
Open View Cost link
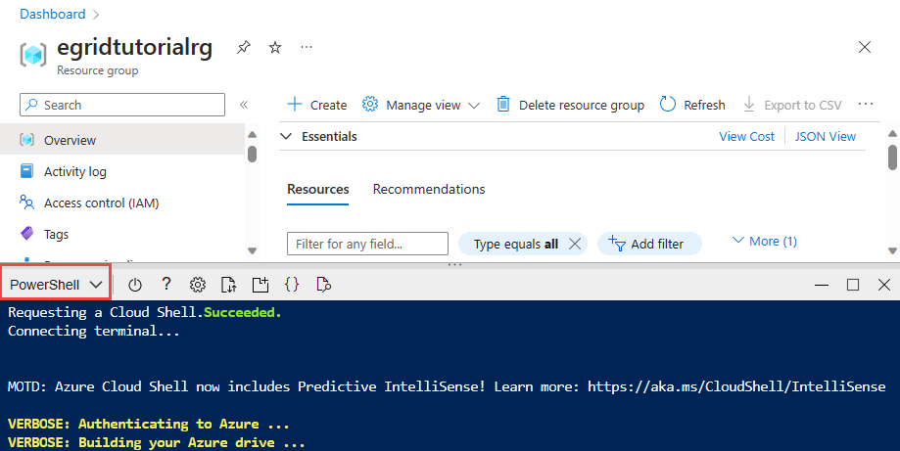point(747,136)
